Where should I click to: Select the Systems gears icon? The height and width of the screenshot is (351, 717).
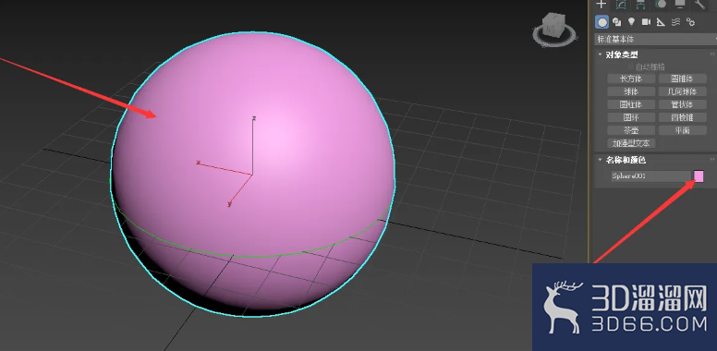point(690,22)
